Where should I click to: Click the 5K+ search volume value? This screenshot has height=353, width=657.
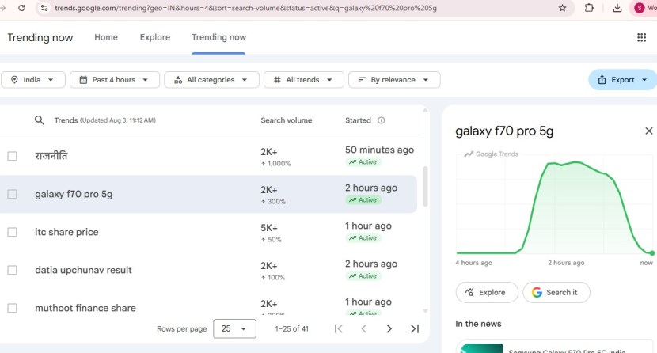click(x=269, y=228)
